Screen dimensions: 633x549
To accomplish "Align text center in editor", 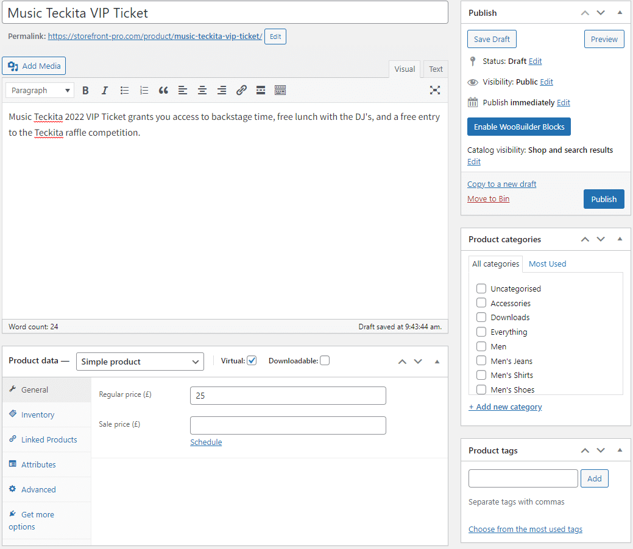I will pos(202,90).
